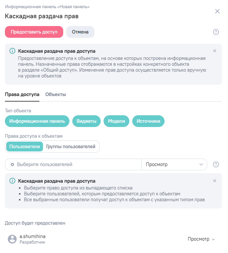Dismiss the top cascade rights info banner
The width and height of the screenshot is (228, 253).
pyautogui.click(x=214, y=51)
